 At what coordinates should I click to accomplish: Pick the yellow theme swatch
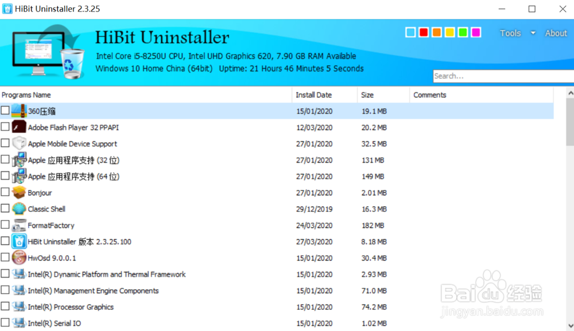pos(449,32)
